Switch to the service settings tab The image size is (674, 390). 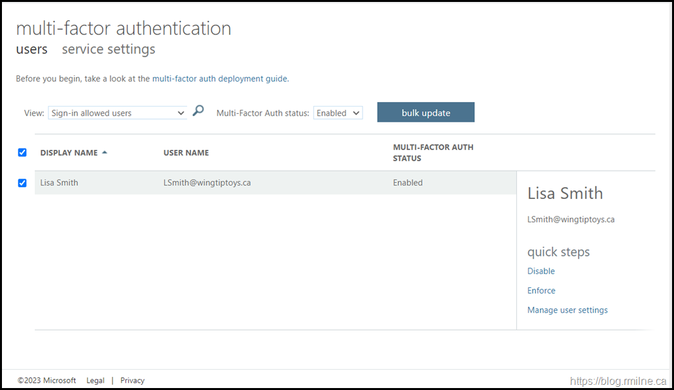tap(109, 50)
